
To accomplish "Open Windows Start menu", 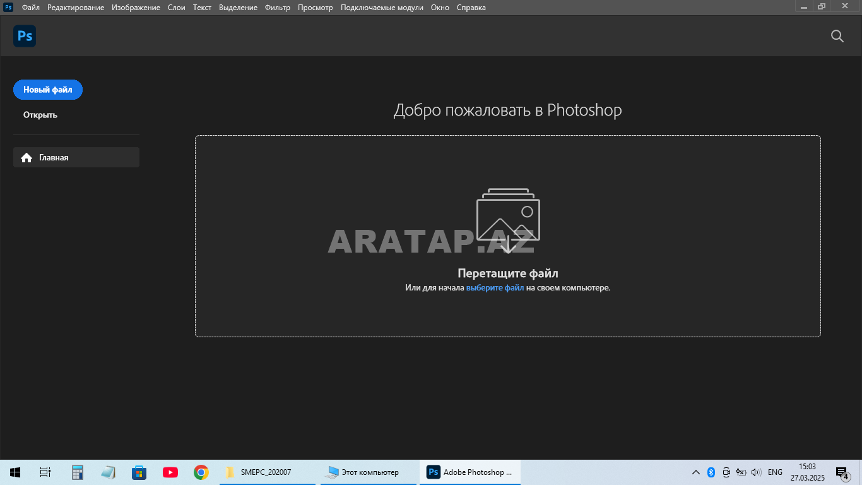I will (x=15, y=472).
